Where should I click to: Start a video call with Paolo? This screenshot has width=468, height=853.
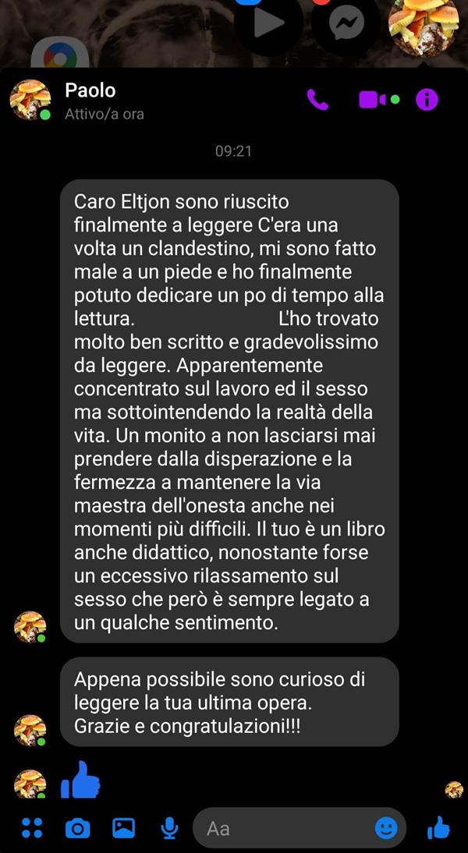[373, 100]
